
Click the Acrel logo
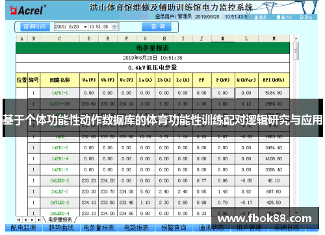click(28, 10)
